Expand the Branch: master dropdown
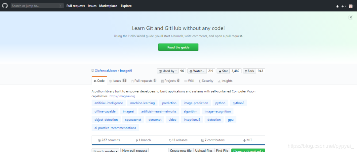Screen dimensions: 357x152 coord(106,151)
